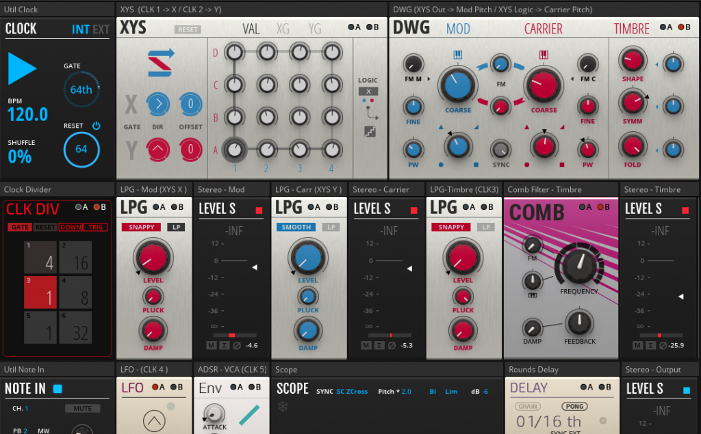Screen dimensions: 701x434
Task: Toggle the LP switch on LPG - Mod
Action: pyautogui.click(x=175, y=227)
